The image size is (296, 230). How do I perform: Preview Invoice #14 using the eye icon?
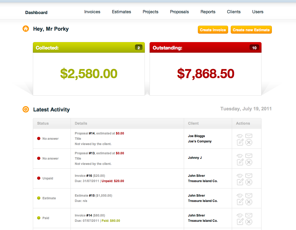pos(240,215)
